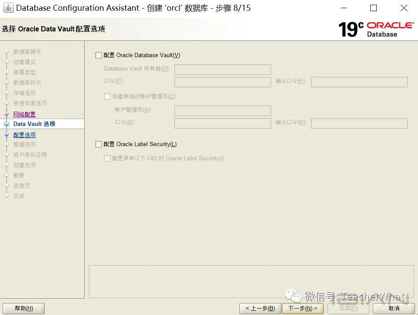Click the Database Vault 所有者 input field
This screenshot has height=315, width=418.
(223, 69)
